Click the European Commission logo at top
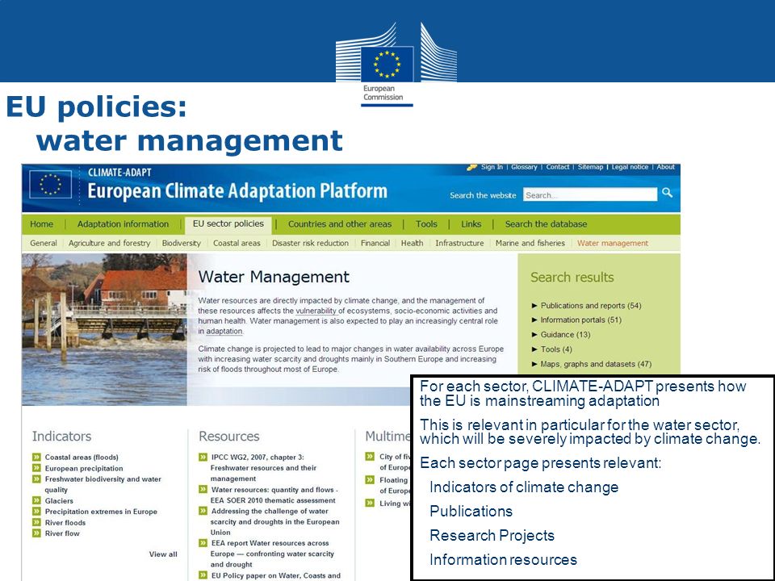Image resolution: width=775 pixels, height=581 pixels. pos(396,65)
